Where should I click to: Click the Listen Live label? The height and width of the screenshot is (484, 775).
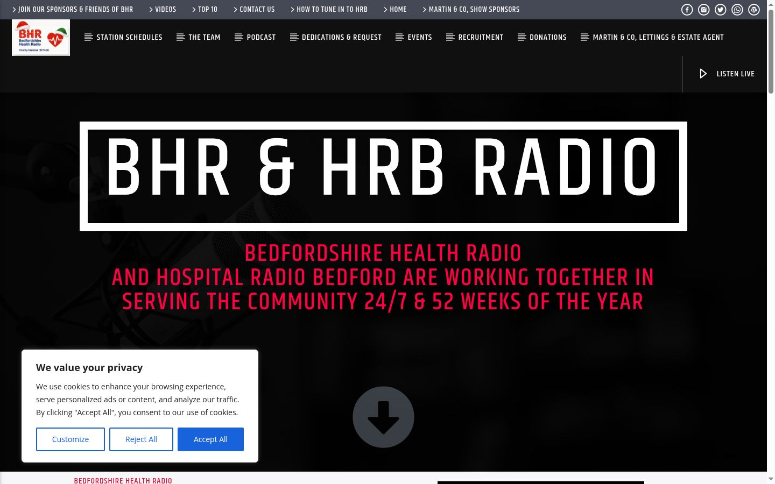pos(735,74)
